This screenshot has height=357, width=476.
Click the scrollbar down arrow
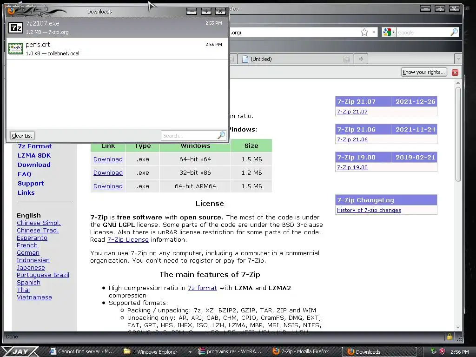458,328
